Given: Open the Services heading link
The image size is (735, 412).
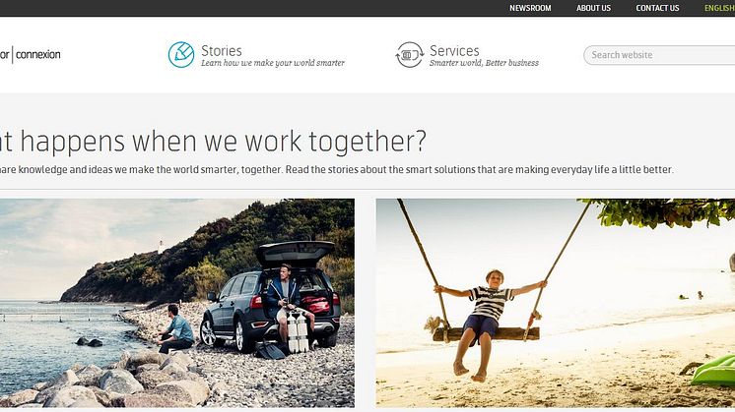Looking at the screenshot, I should (x=454, y=50).
